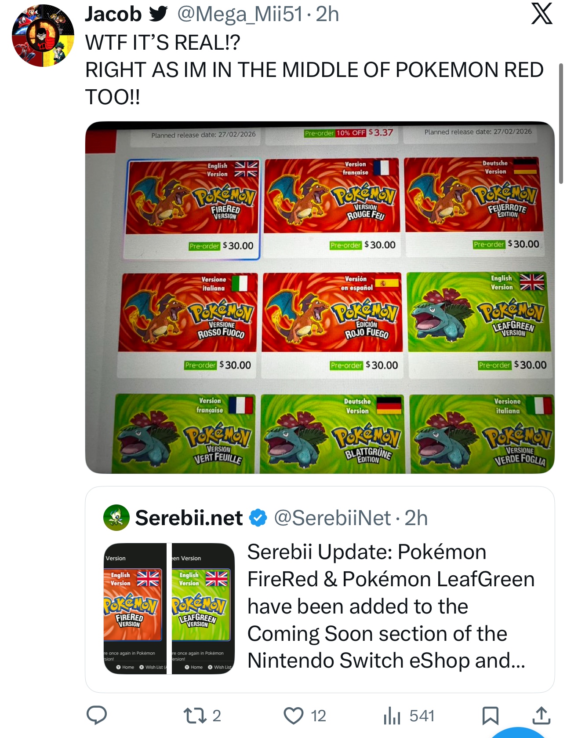Open the quoted tweet's FireRed thumbnail
Image resolution: width=567 pixels, height=738 pixels.
click(134, 608)
